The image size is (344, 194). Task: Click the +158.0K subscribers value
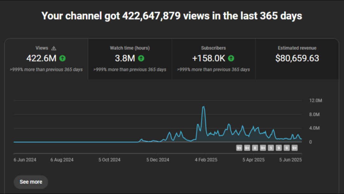tap(209, 58)
